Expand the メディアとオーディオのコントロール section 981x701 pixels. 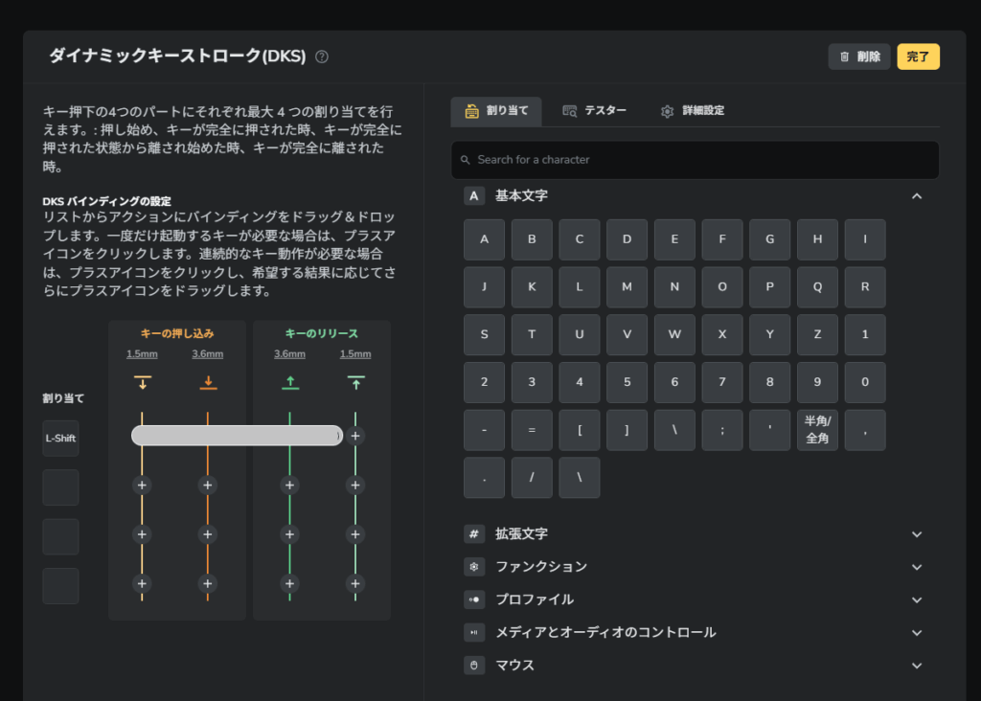(x=916, y=633)
